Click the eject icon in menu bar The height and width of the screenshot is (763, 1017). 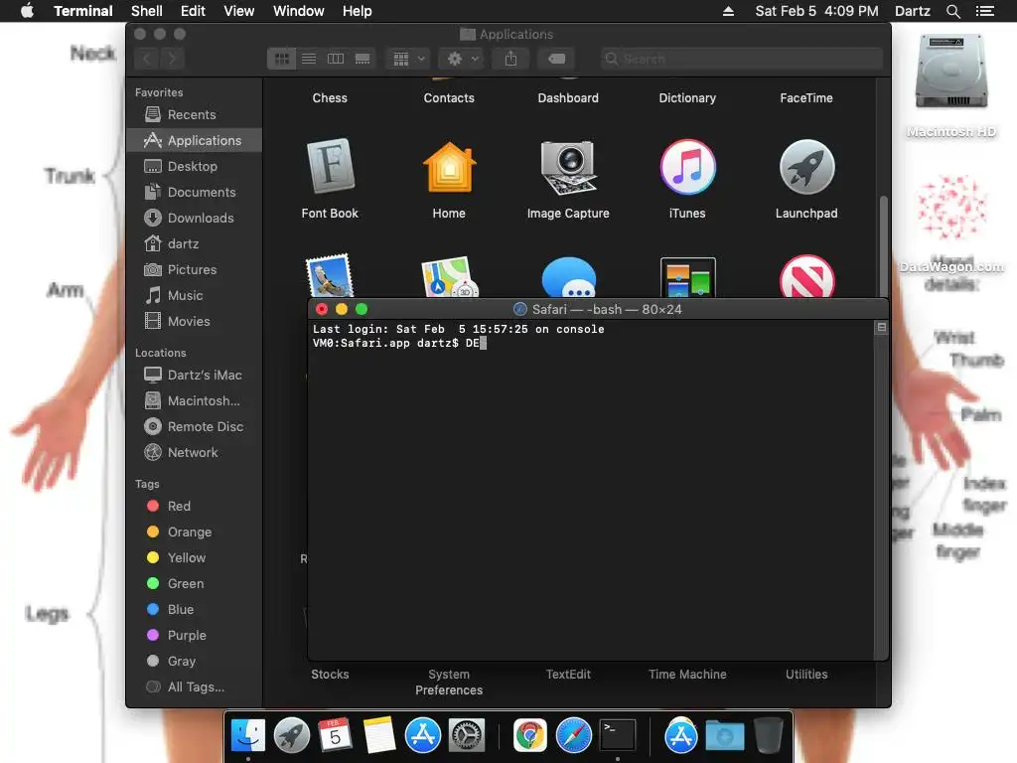(x=728, y=11)
